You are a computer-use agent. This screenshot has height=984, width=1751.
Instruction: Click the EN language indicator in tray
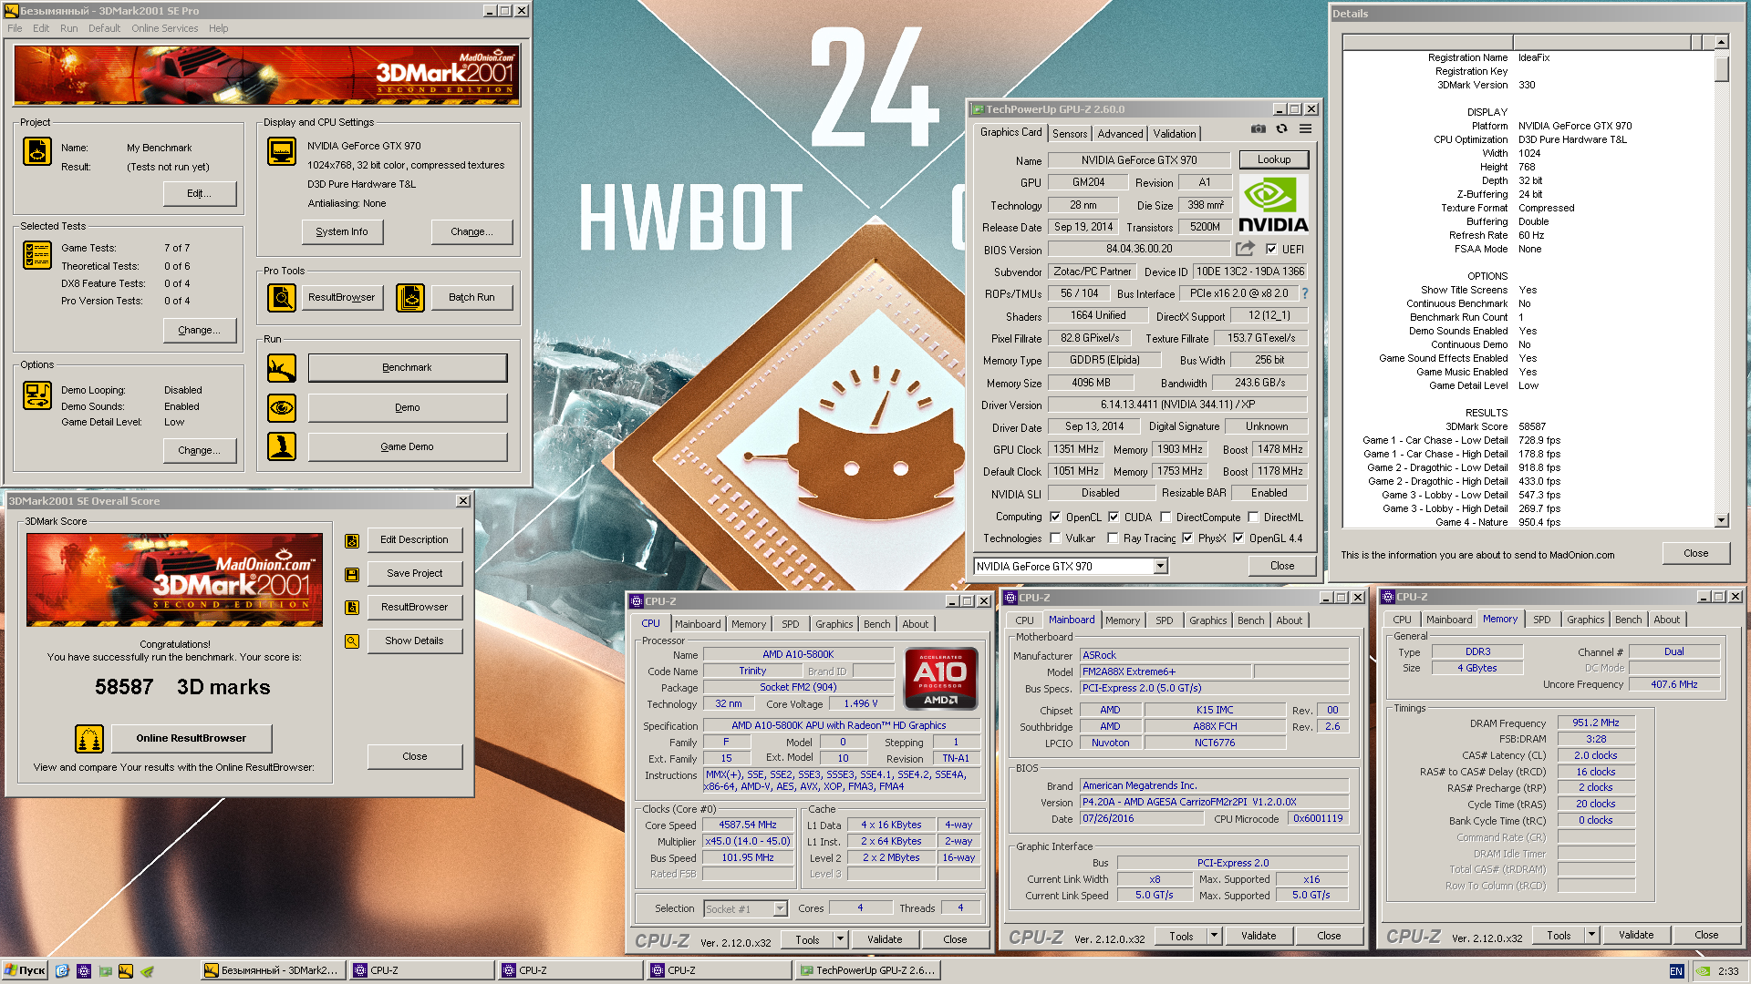click(1676, 971)
